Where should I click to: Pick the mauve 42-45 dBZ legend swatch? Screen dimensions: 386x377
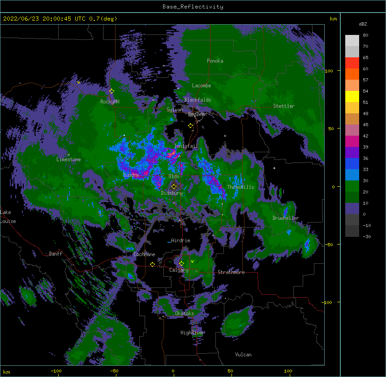pos(352,130)
